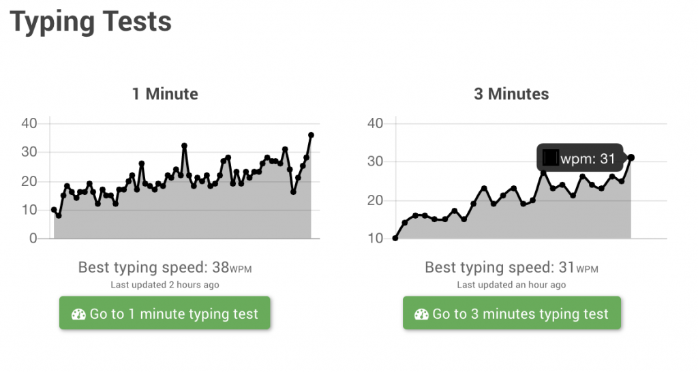Click the "wpm: 31" tooltip
Image resolution: width=698 pixels, height=372 pixels.
pyautogui.click(x=579, y=159)
